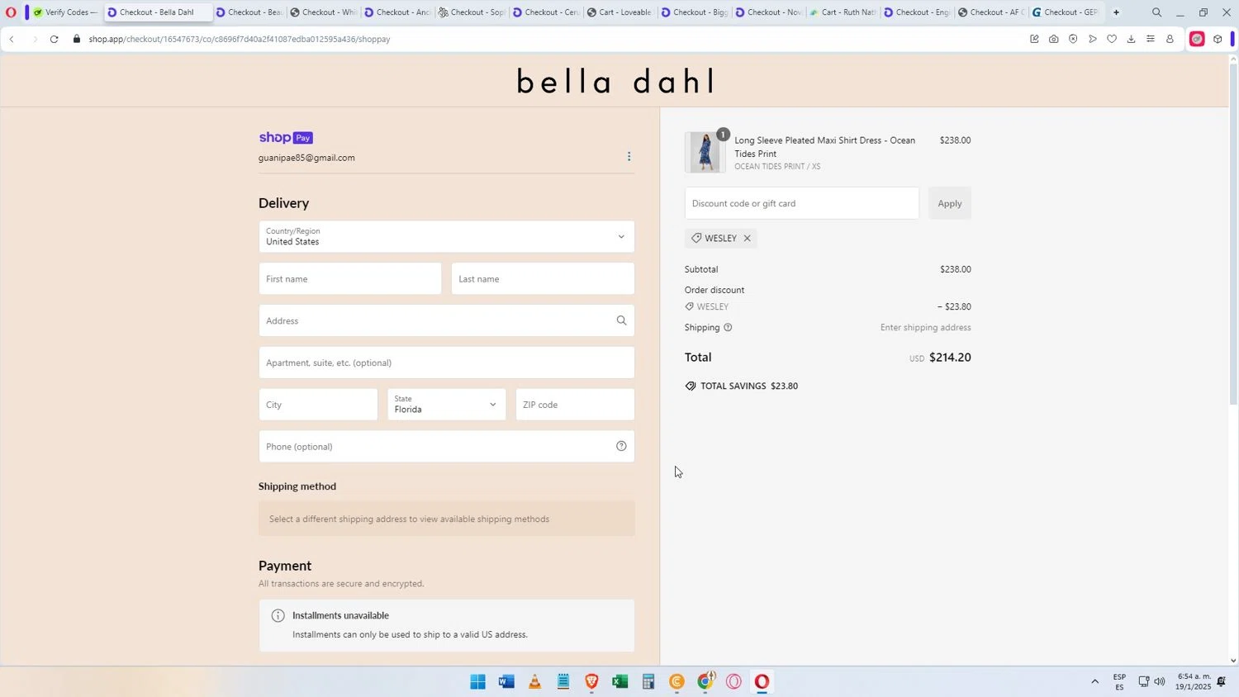Click the ZIP code field
The height and width of the screenshot is (697, 1239).
click(x=575, y=405)
